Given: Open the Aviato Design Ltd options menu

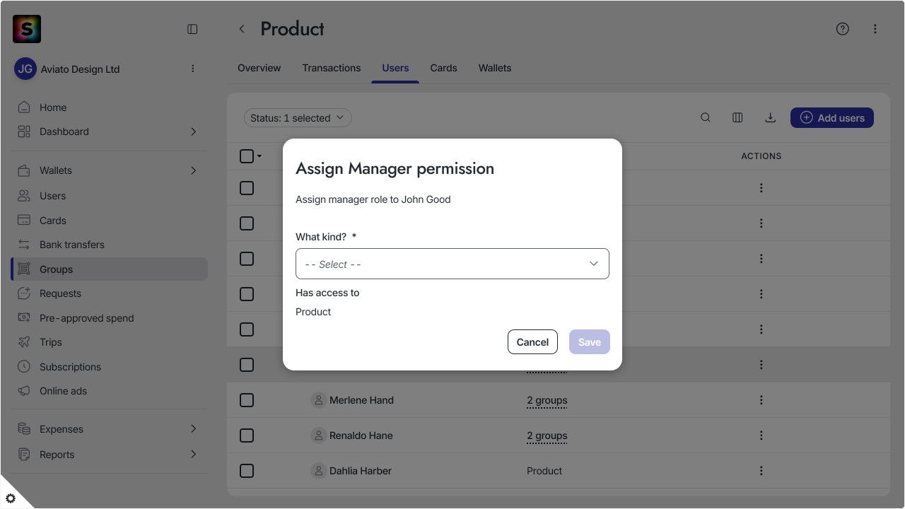Looking at the screenshot, I should tap(192, 69).
